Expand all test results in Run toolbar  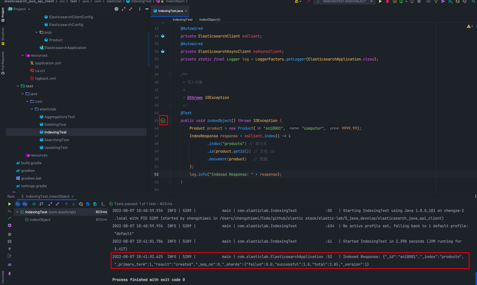point(50,204)
